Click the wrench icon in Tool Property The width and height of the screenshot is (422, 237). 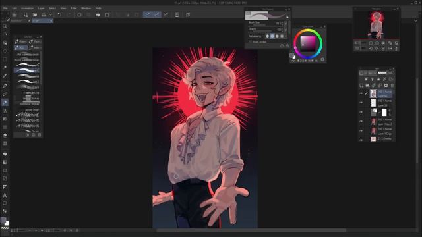click(x=287, y=46)
